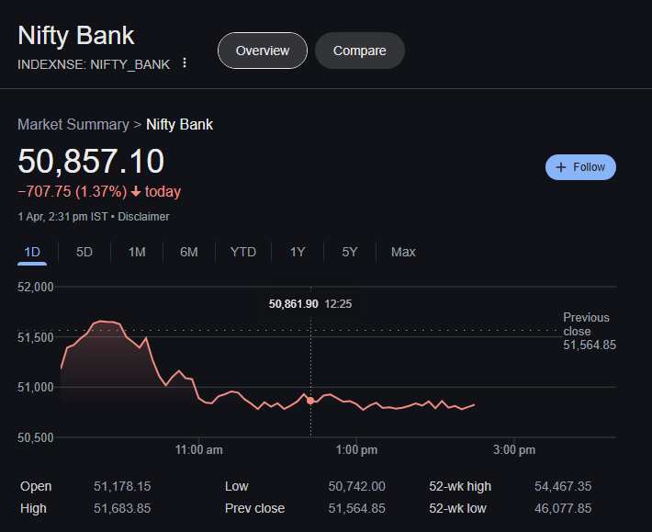Click the Low value 50,742.00
Viewport: 652px width, 532px height.
[x=357, y=486]
